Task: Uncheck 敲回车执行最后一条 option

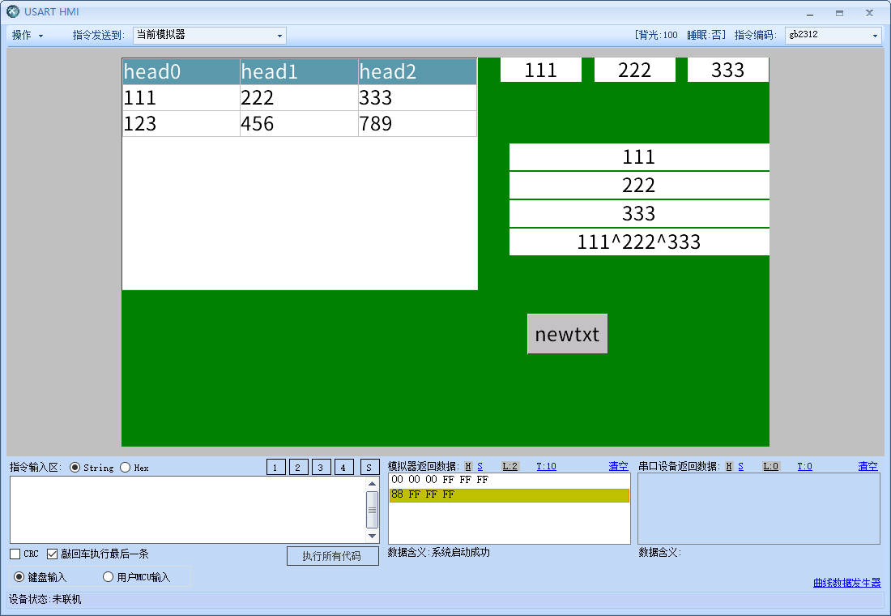Action: pos(53,554)
